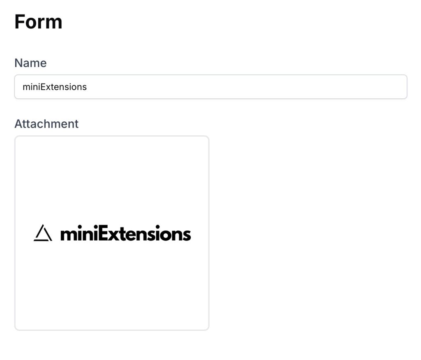
Task: Select the black triangle symbol beside miniExtensions wordmark
Action: click(x=43, y=233)
